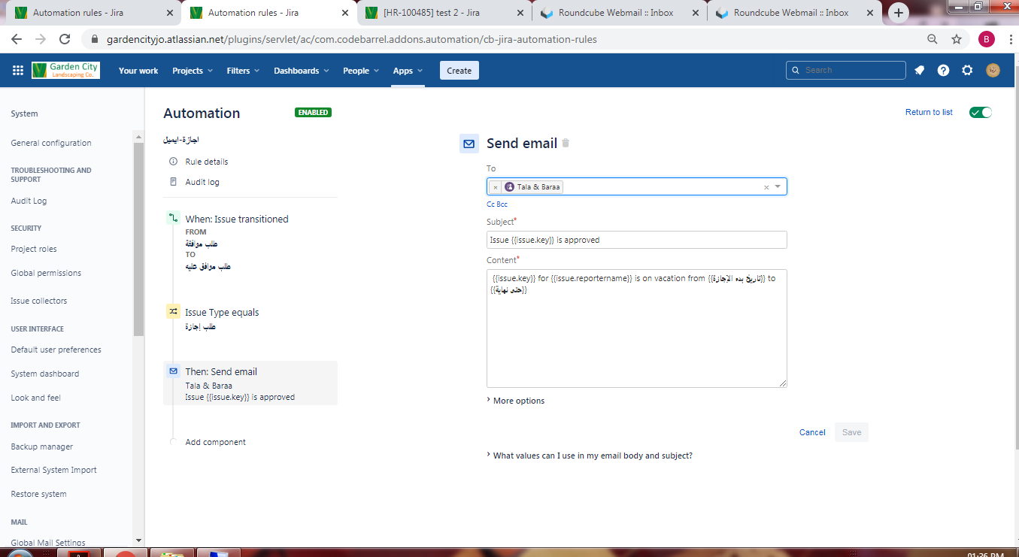Expand 'What values can I use' help section
The height and width of the screenshot is (557, 1019).
pos(590,456)
